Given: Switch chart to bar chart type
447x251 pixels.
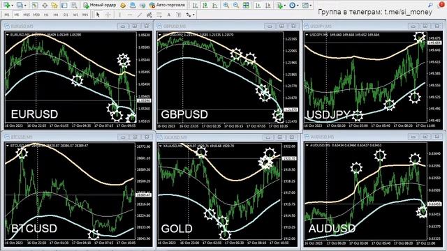Looking at the screenshot, I should (x=195, y=5).
